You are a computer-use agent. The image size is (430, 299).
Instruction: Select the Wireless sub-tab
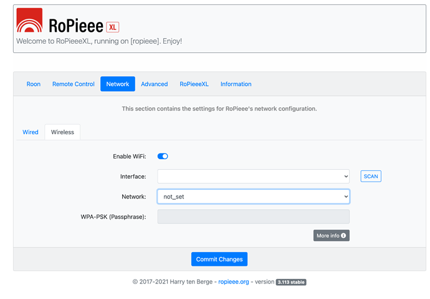62,132
